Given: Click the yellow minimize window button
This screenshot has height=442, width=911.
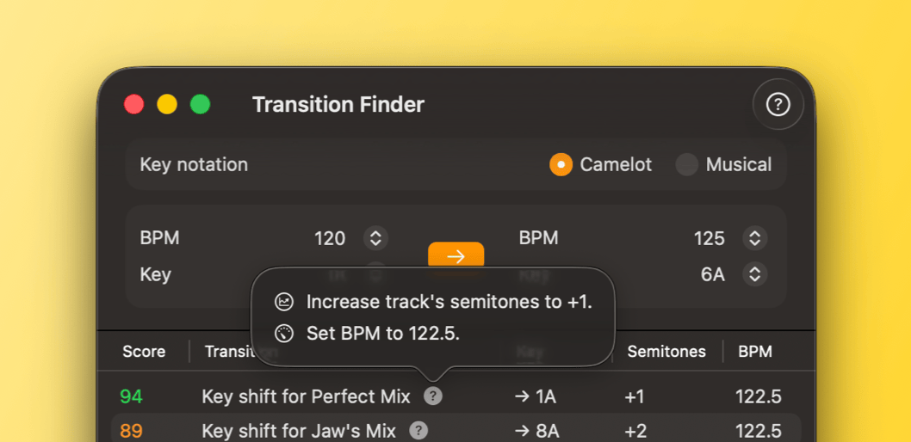Looking at the screenshot, I should (x=167, y=105).
